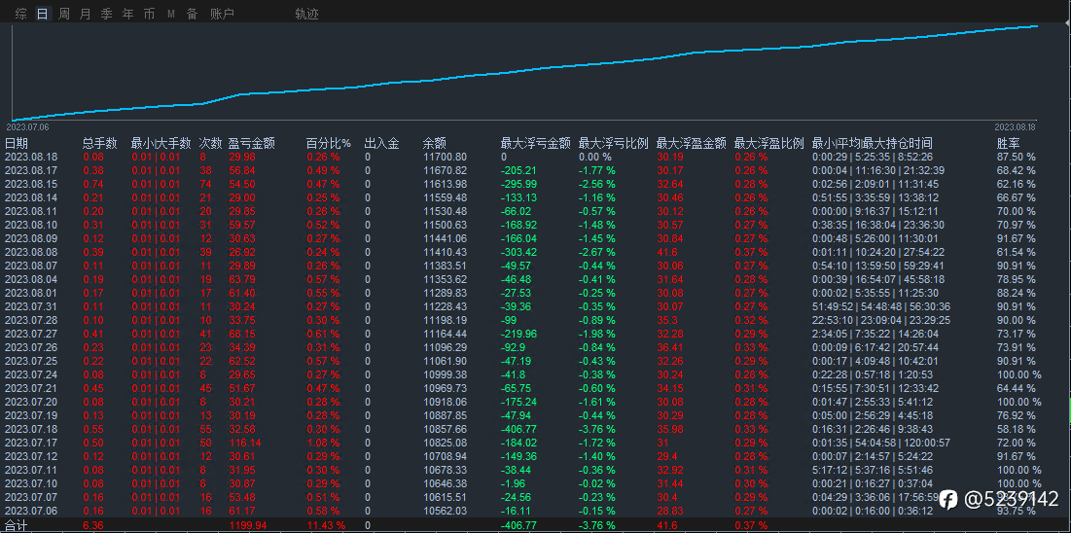This screenshot has height=533, width=1071.
Task: Open the 备 notes tab
Action: coord(193,14)
